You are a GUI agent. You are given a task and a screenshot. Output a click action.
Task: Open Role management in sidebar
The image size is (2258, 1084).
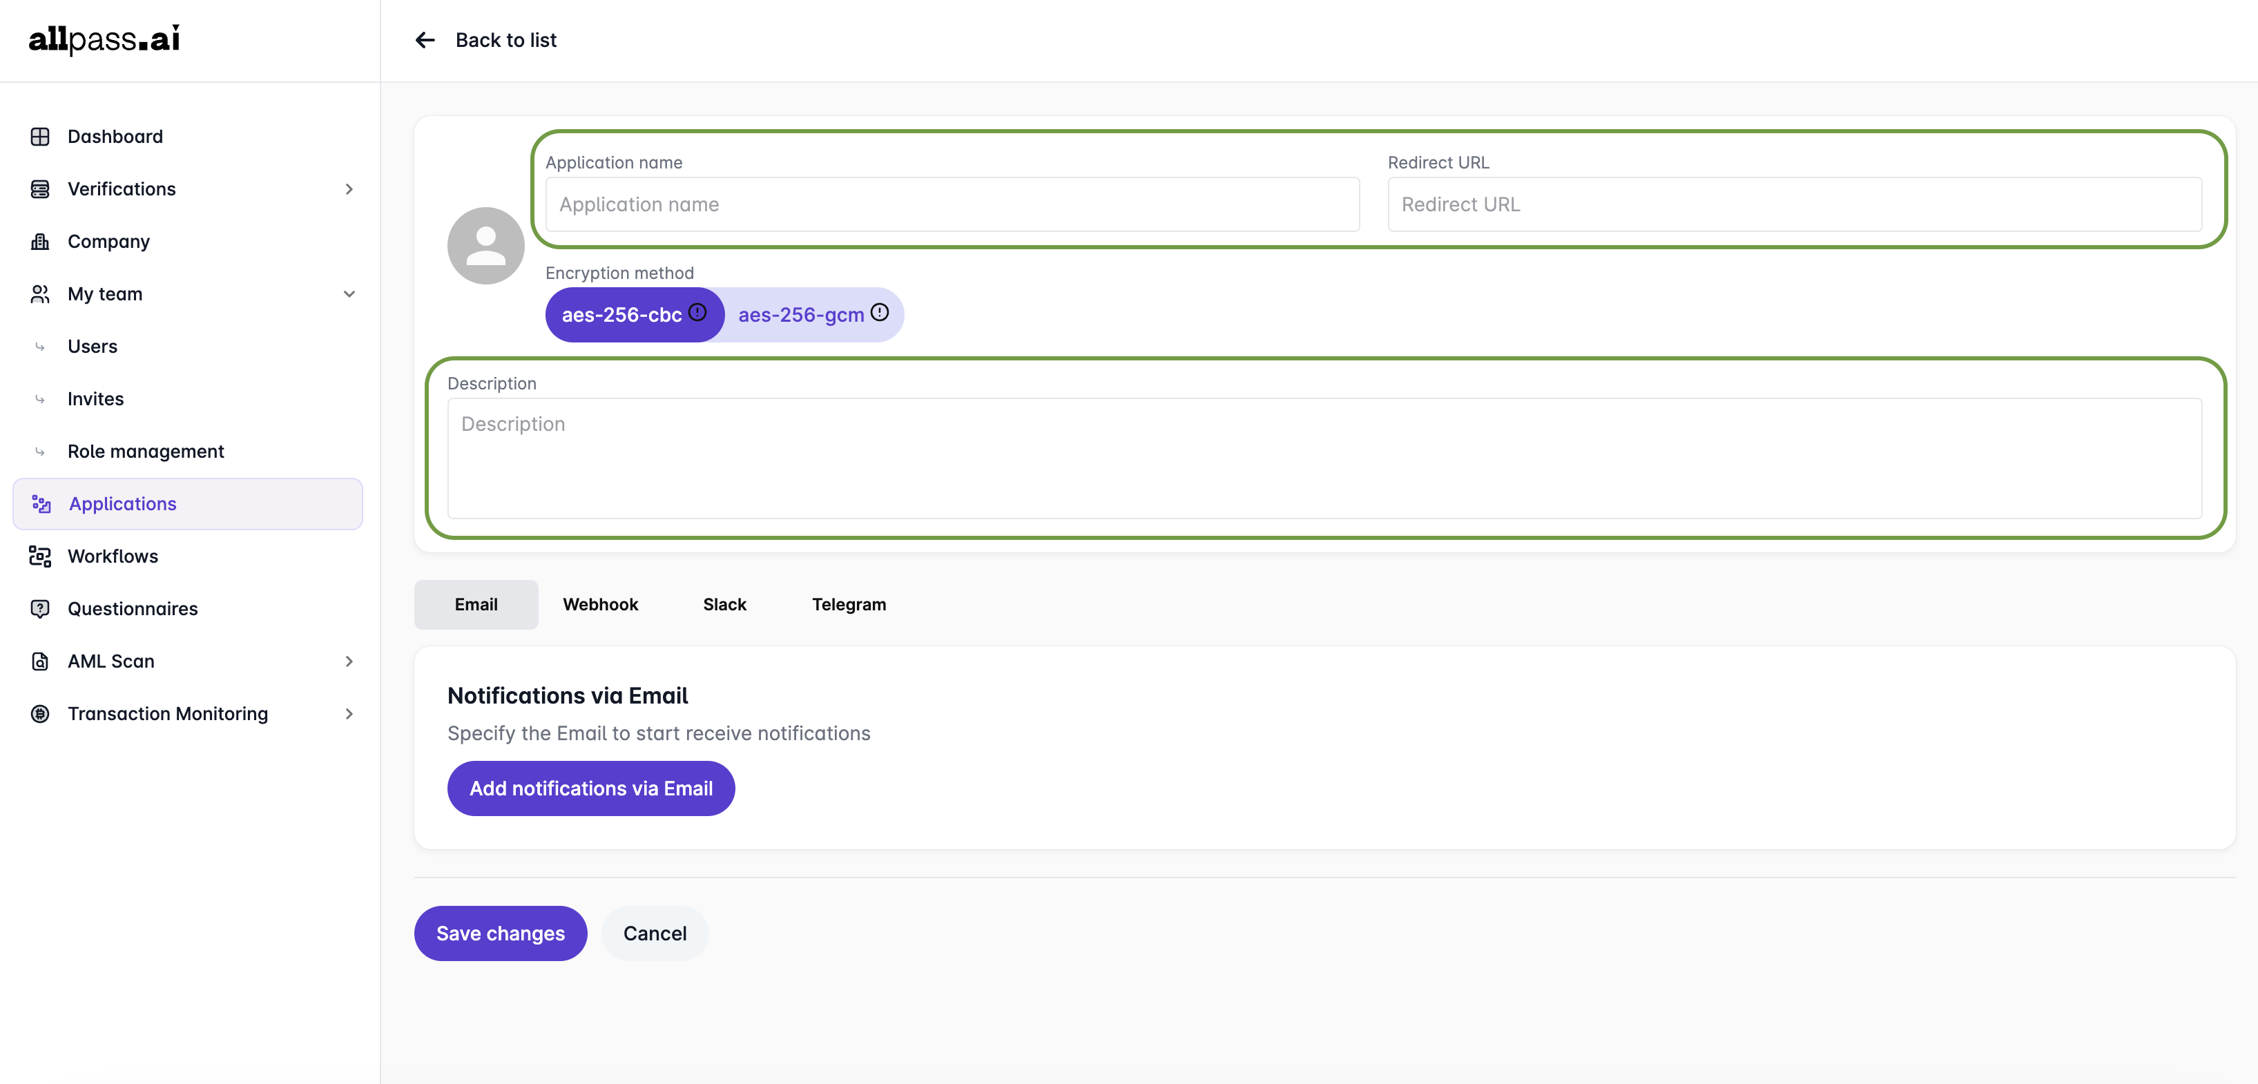146,452
